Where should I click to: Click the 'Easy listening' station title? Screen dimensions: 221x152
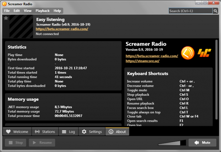50,19
